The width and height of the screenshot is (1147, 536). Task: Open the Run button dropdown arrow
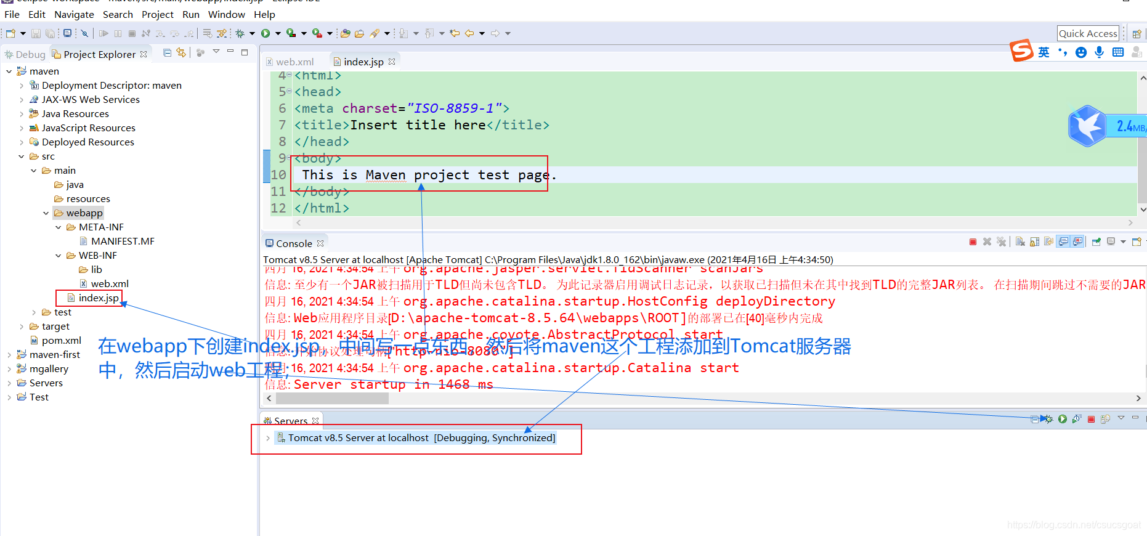tap(278, 33)
